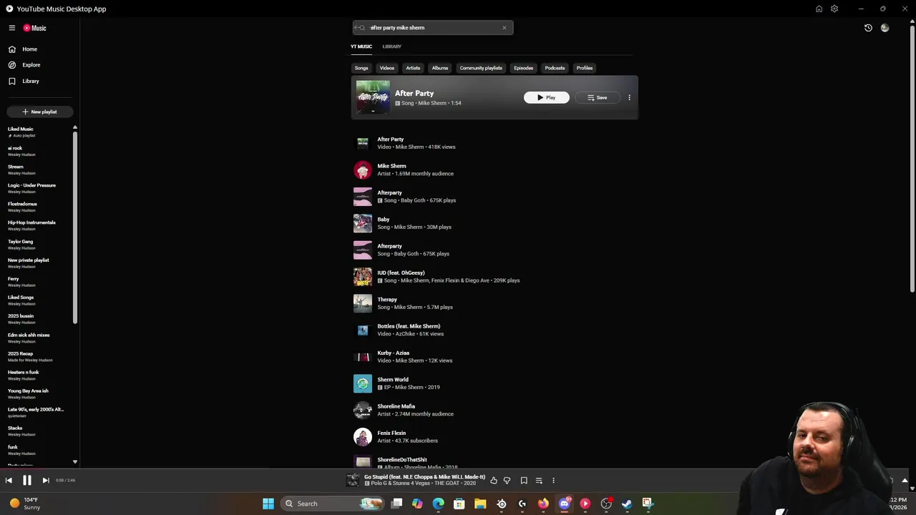Save Go Stupid to library bookmark icon
Image resolution: width=916 pixels, height=515 pixels.
coord(524,481)
